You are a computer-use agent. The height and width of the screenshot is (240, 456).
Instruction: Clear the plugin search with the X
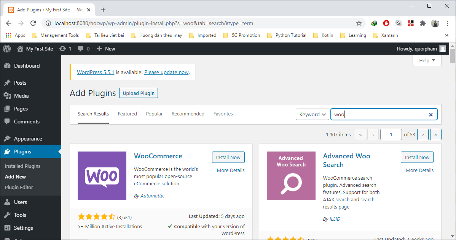tap(431, 115)
